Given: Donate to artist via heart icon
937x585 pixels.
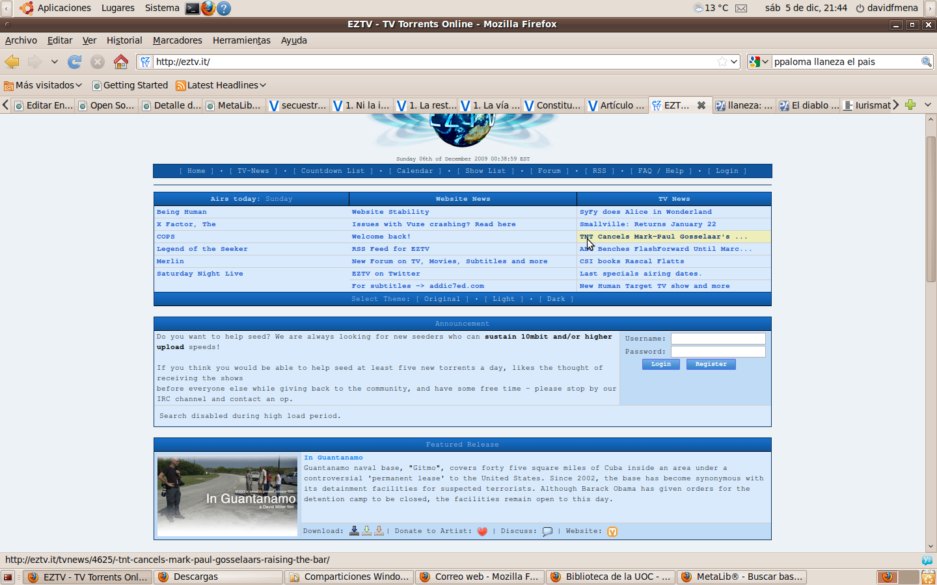Looking at the screenshot, I should point(482,532).
